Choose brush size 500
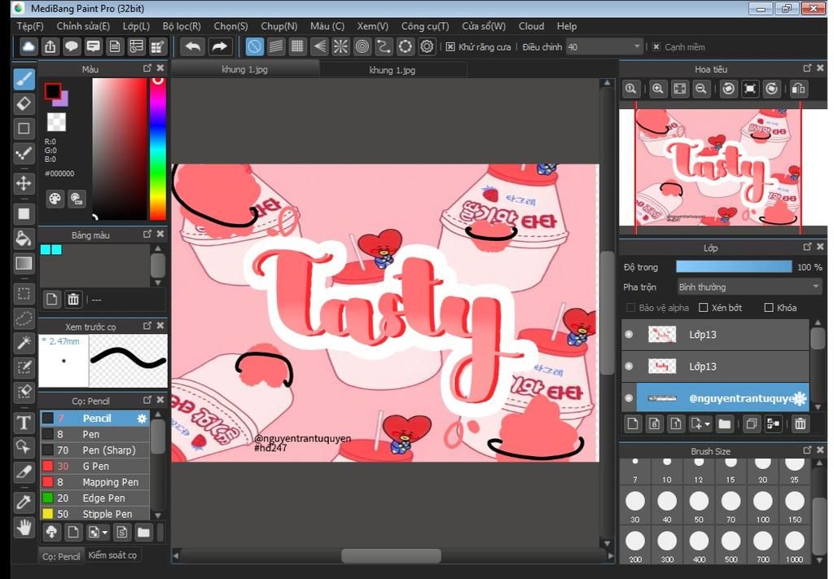The width and height of the screenshot is (834, 579). pyautogui.click(x=731, y=546)
